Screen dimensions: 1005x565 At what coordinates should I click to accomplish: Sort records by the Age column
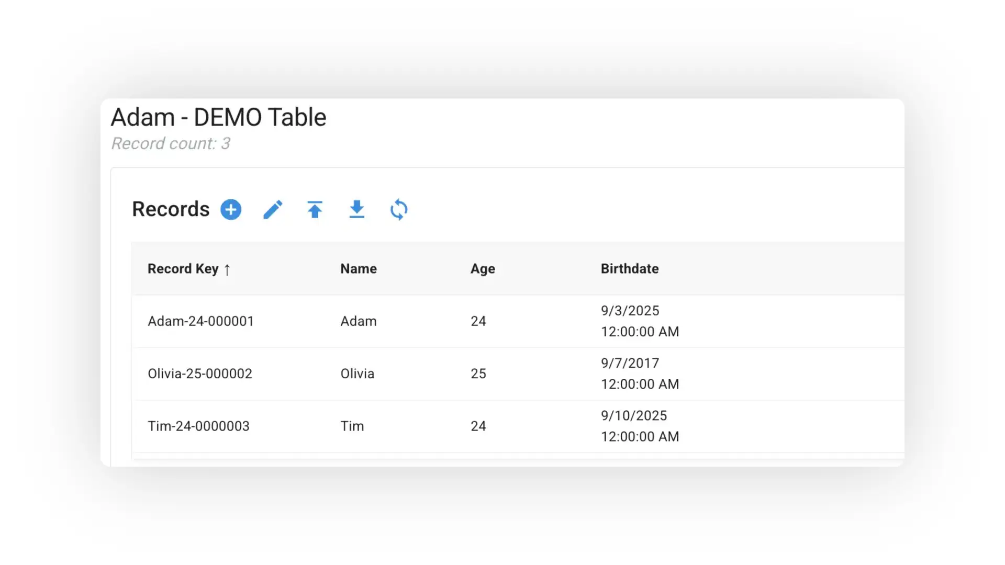coord(483,268)
